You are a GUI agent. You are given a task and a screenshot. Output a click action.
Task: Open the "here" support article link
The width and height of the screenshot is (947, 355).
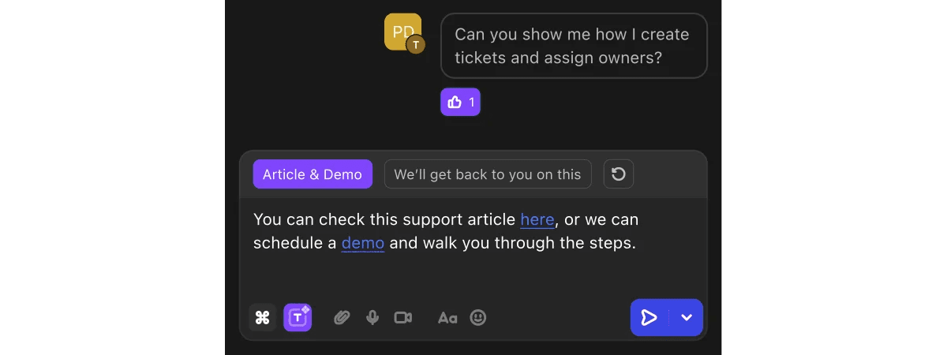pyautogui.click(x=537, y=219)
